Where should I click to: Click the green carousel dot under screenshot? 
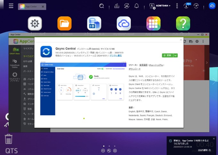pyautogui.click(x=84, y=118)
